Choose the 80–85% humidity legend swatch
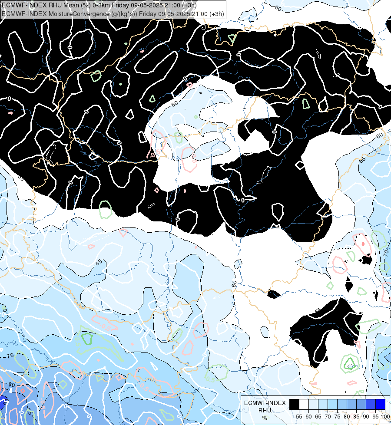The image size is (391, 425). (351, 404)
